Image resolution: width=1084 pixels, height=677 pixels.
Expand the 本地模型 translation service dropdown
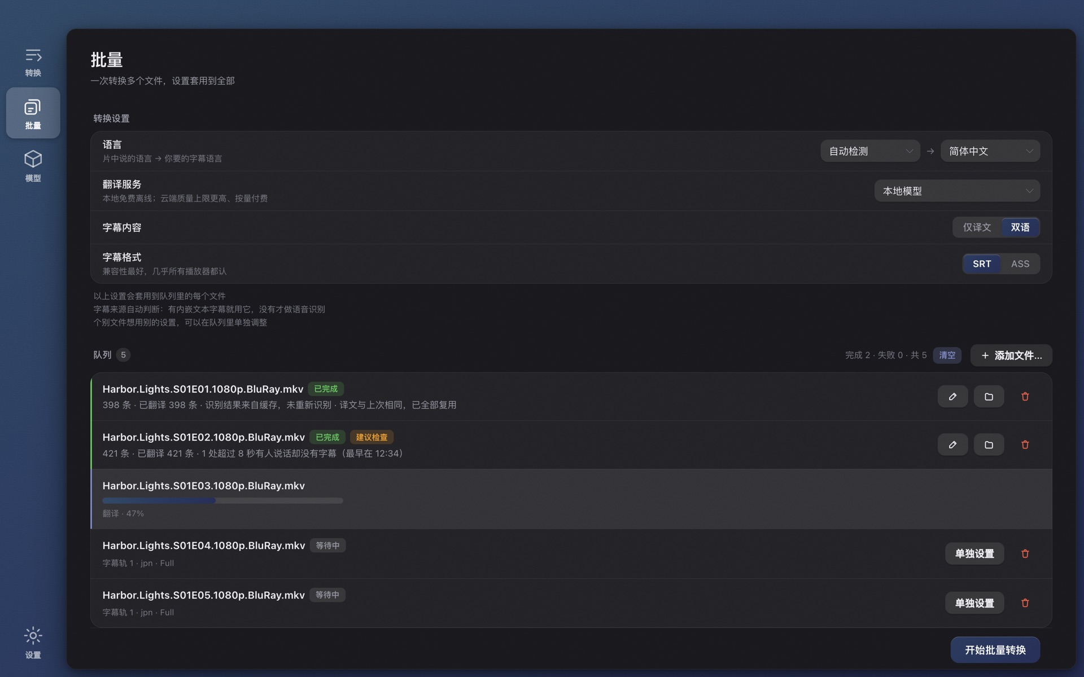[957, 191]
